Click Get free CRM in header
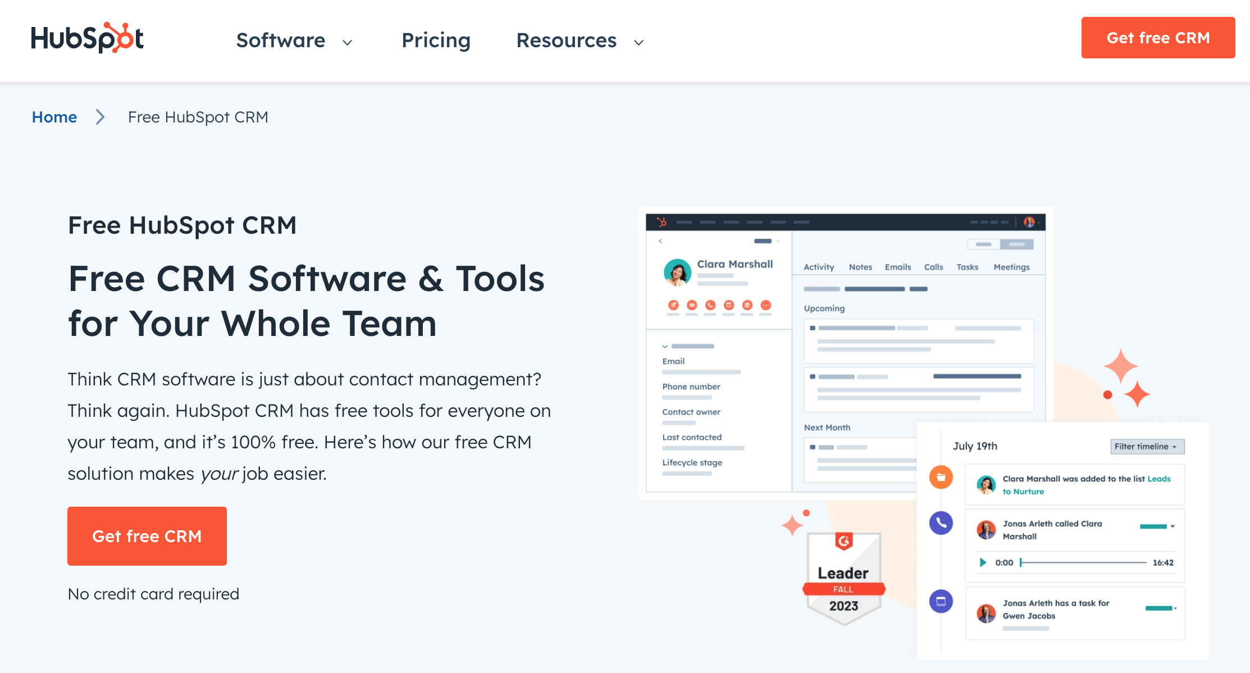 [x=1158, y=38]
